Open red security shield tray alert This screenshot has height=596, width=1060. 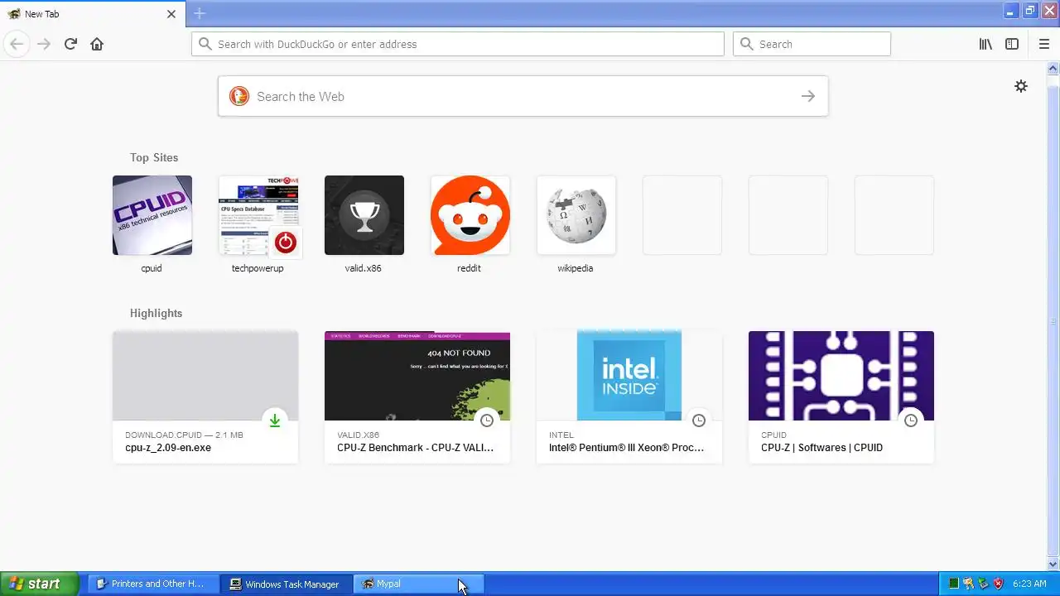coord(999,584)
